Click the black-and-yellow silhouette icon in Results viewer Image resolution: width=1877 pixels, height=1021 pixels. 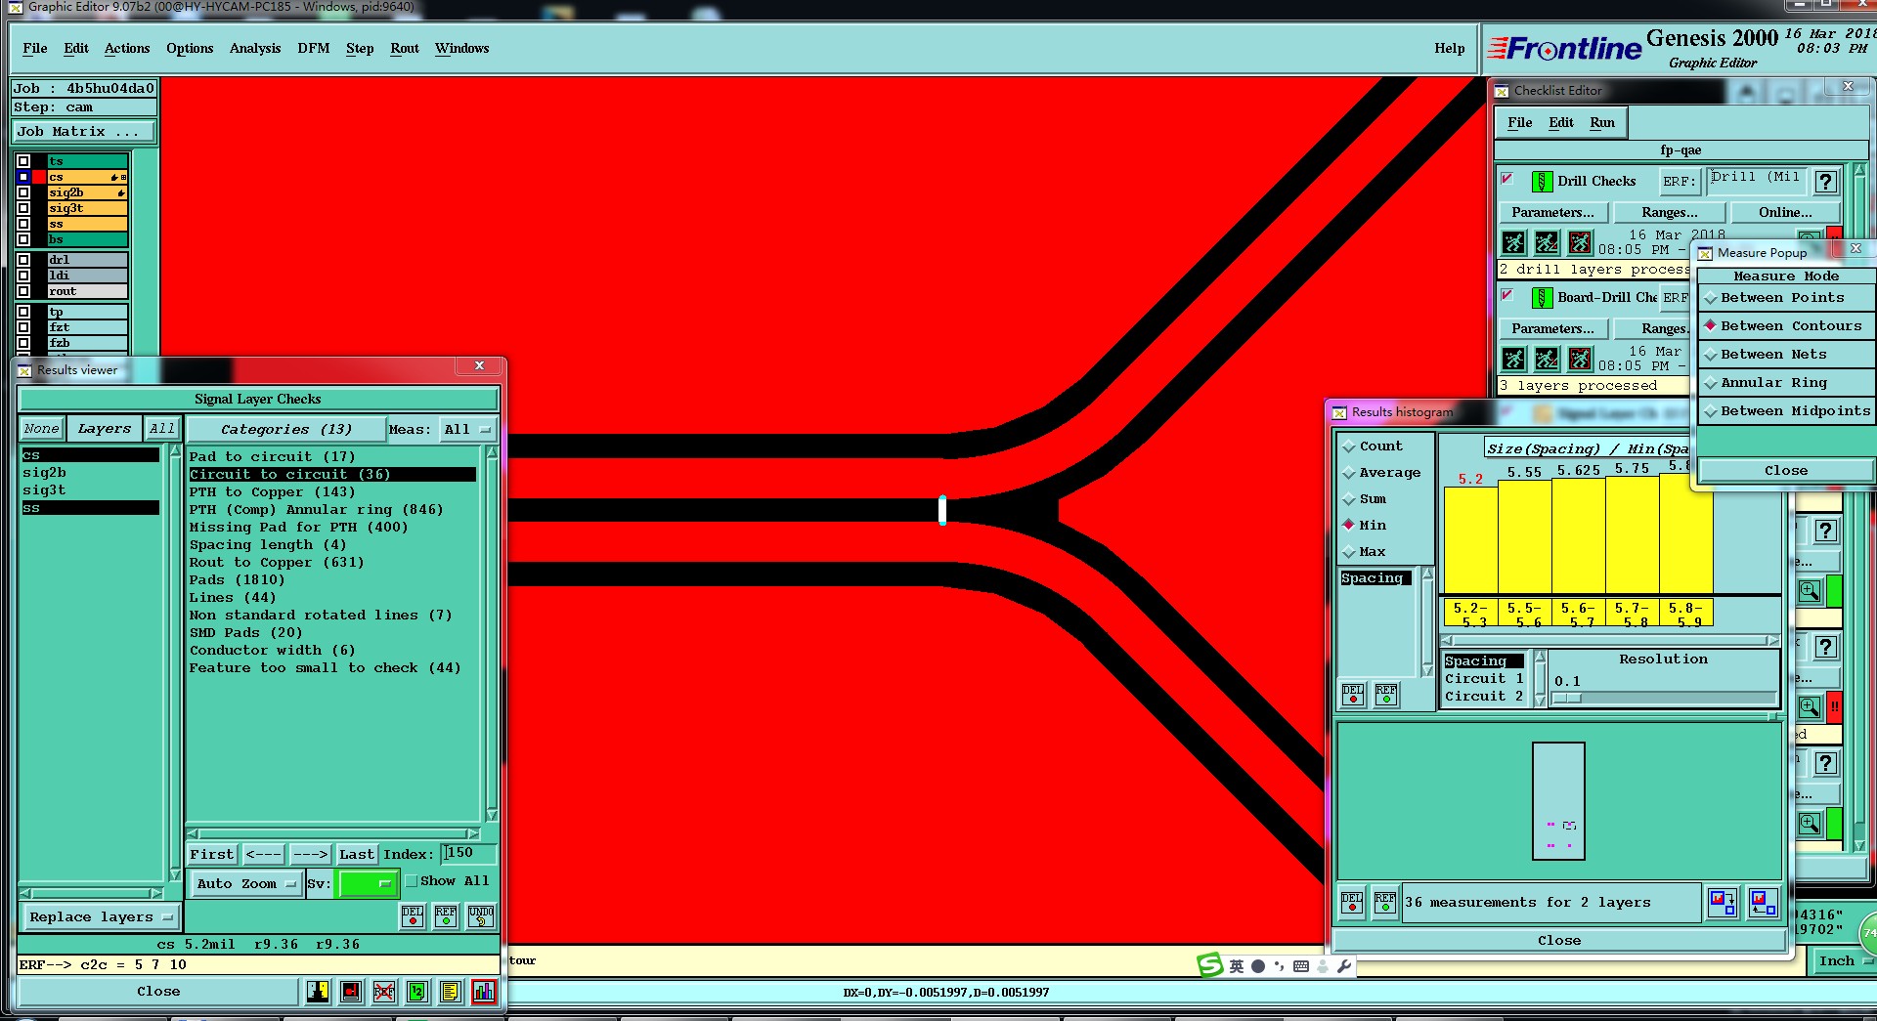(318, 992)
